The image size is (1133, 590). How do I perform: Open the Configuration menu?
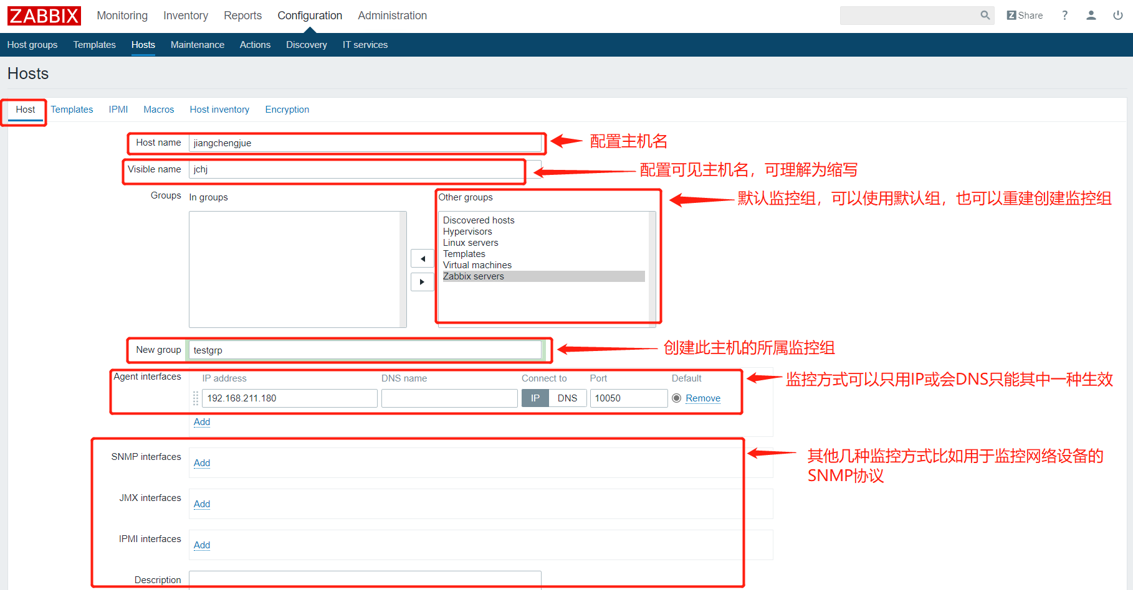point(310,16)
